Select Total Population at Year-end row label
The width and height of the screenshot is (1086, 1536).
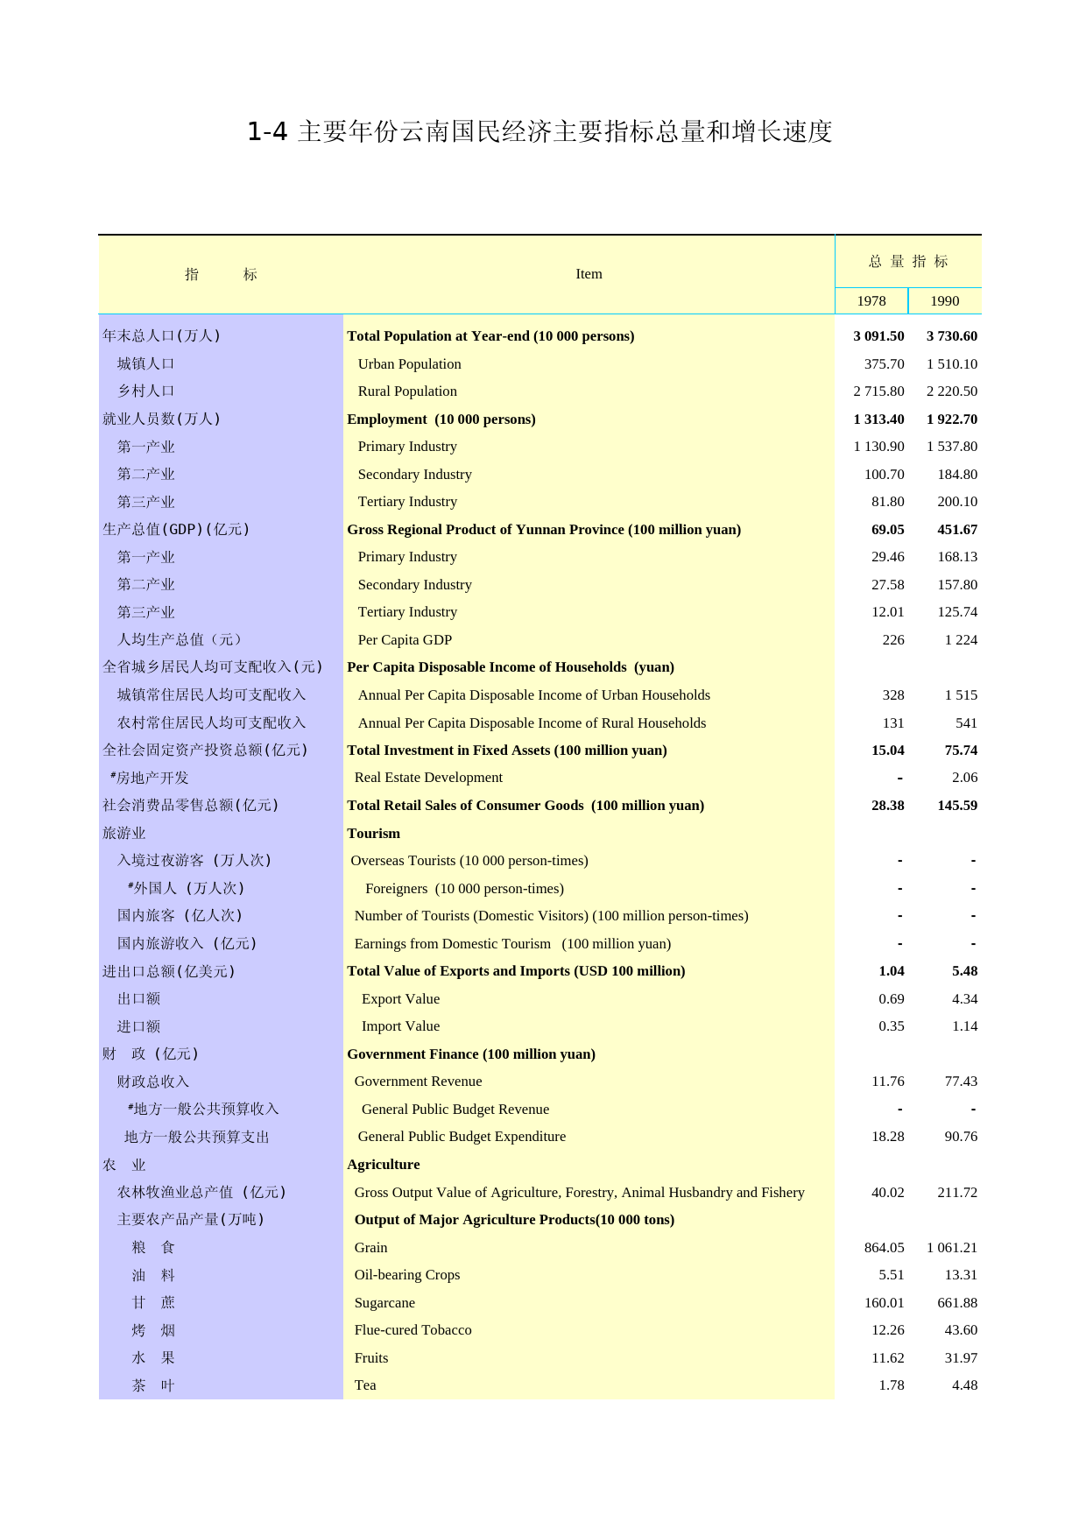coord(490,336)
